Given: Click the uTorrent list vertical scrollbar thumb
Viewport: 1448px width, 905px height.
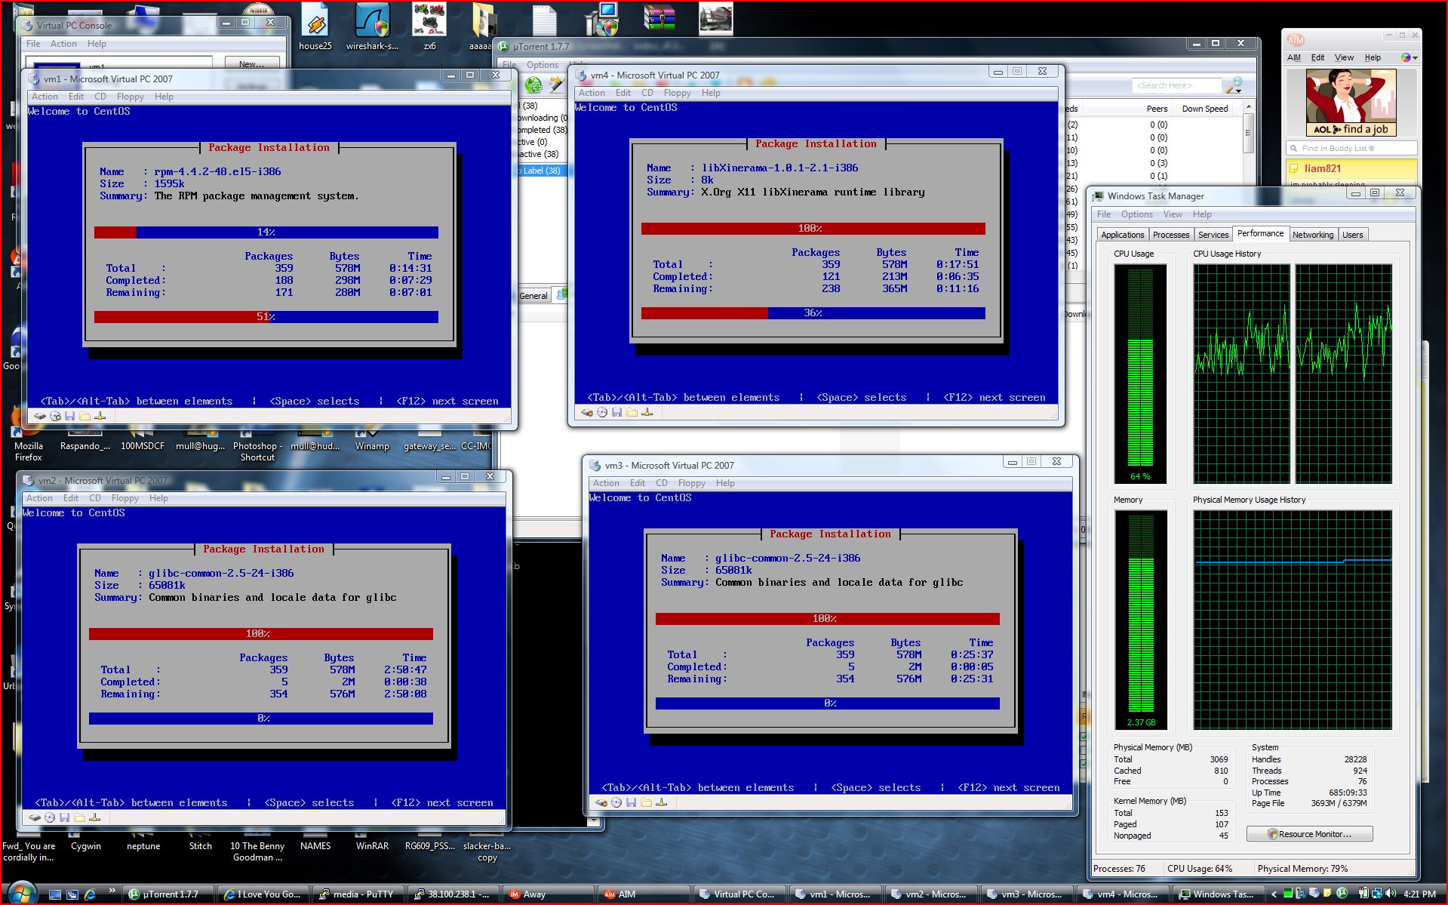Looking at the screenshot, I should tap(1248, 132).
